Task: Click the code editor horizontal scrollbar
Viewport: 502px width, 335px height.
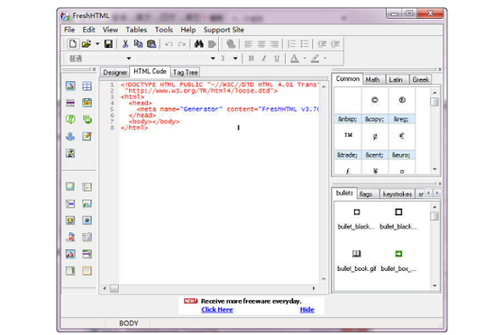Action: 209,288
